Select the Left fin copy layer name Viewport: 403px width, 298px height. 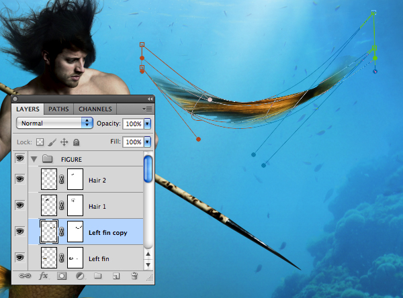pyautogui.click(x=108, y=233)
